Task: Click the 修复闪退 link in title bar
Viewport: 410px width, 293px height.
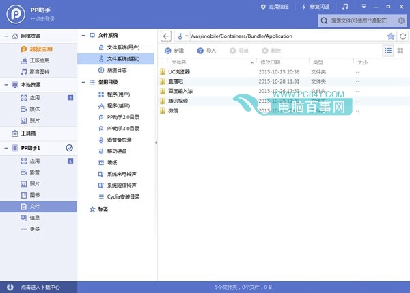Action: pos(304,6)
